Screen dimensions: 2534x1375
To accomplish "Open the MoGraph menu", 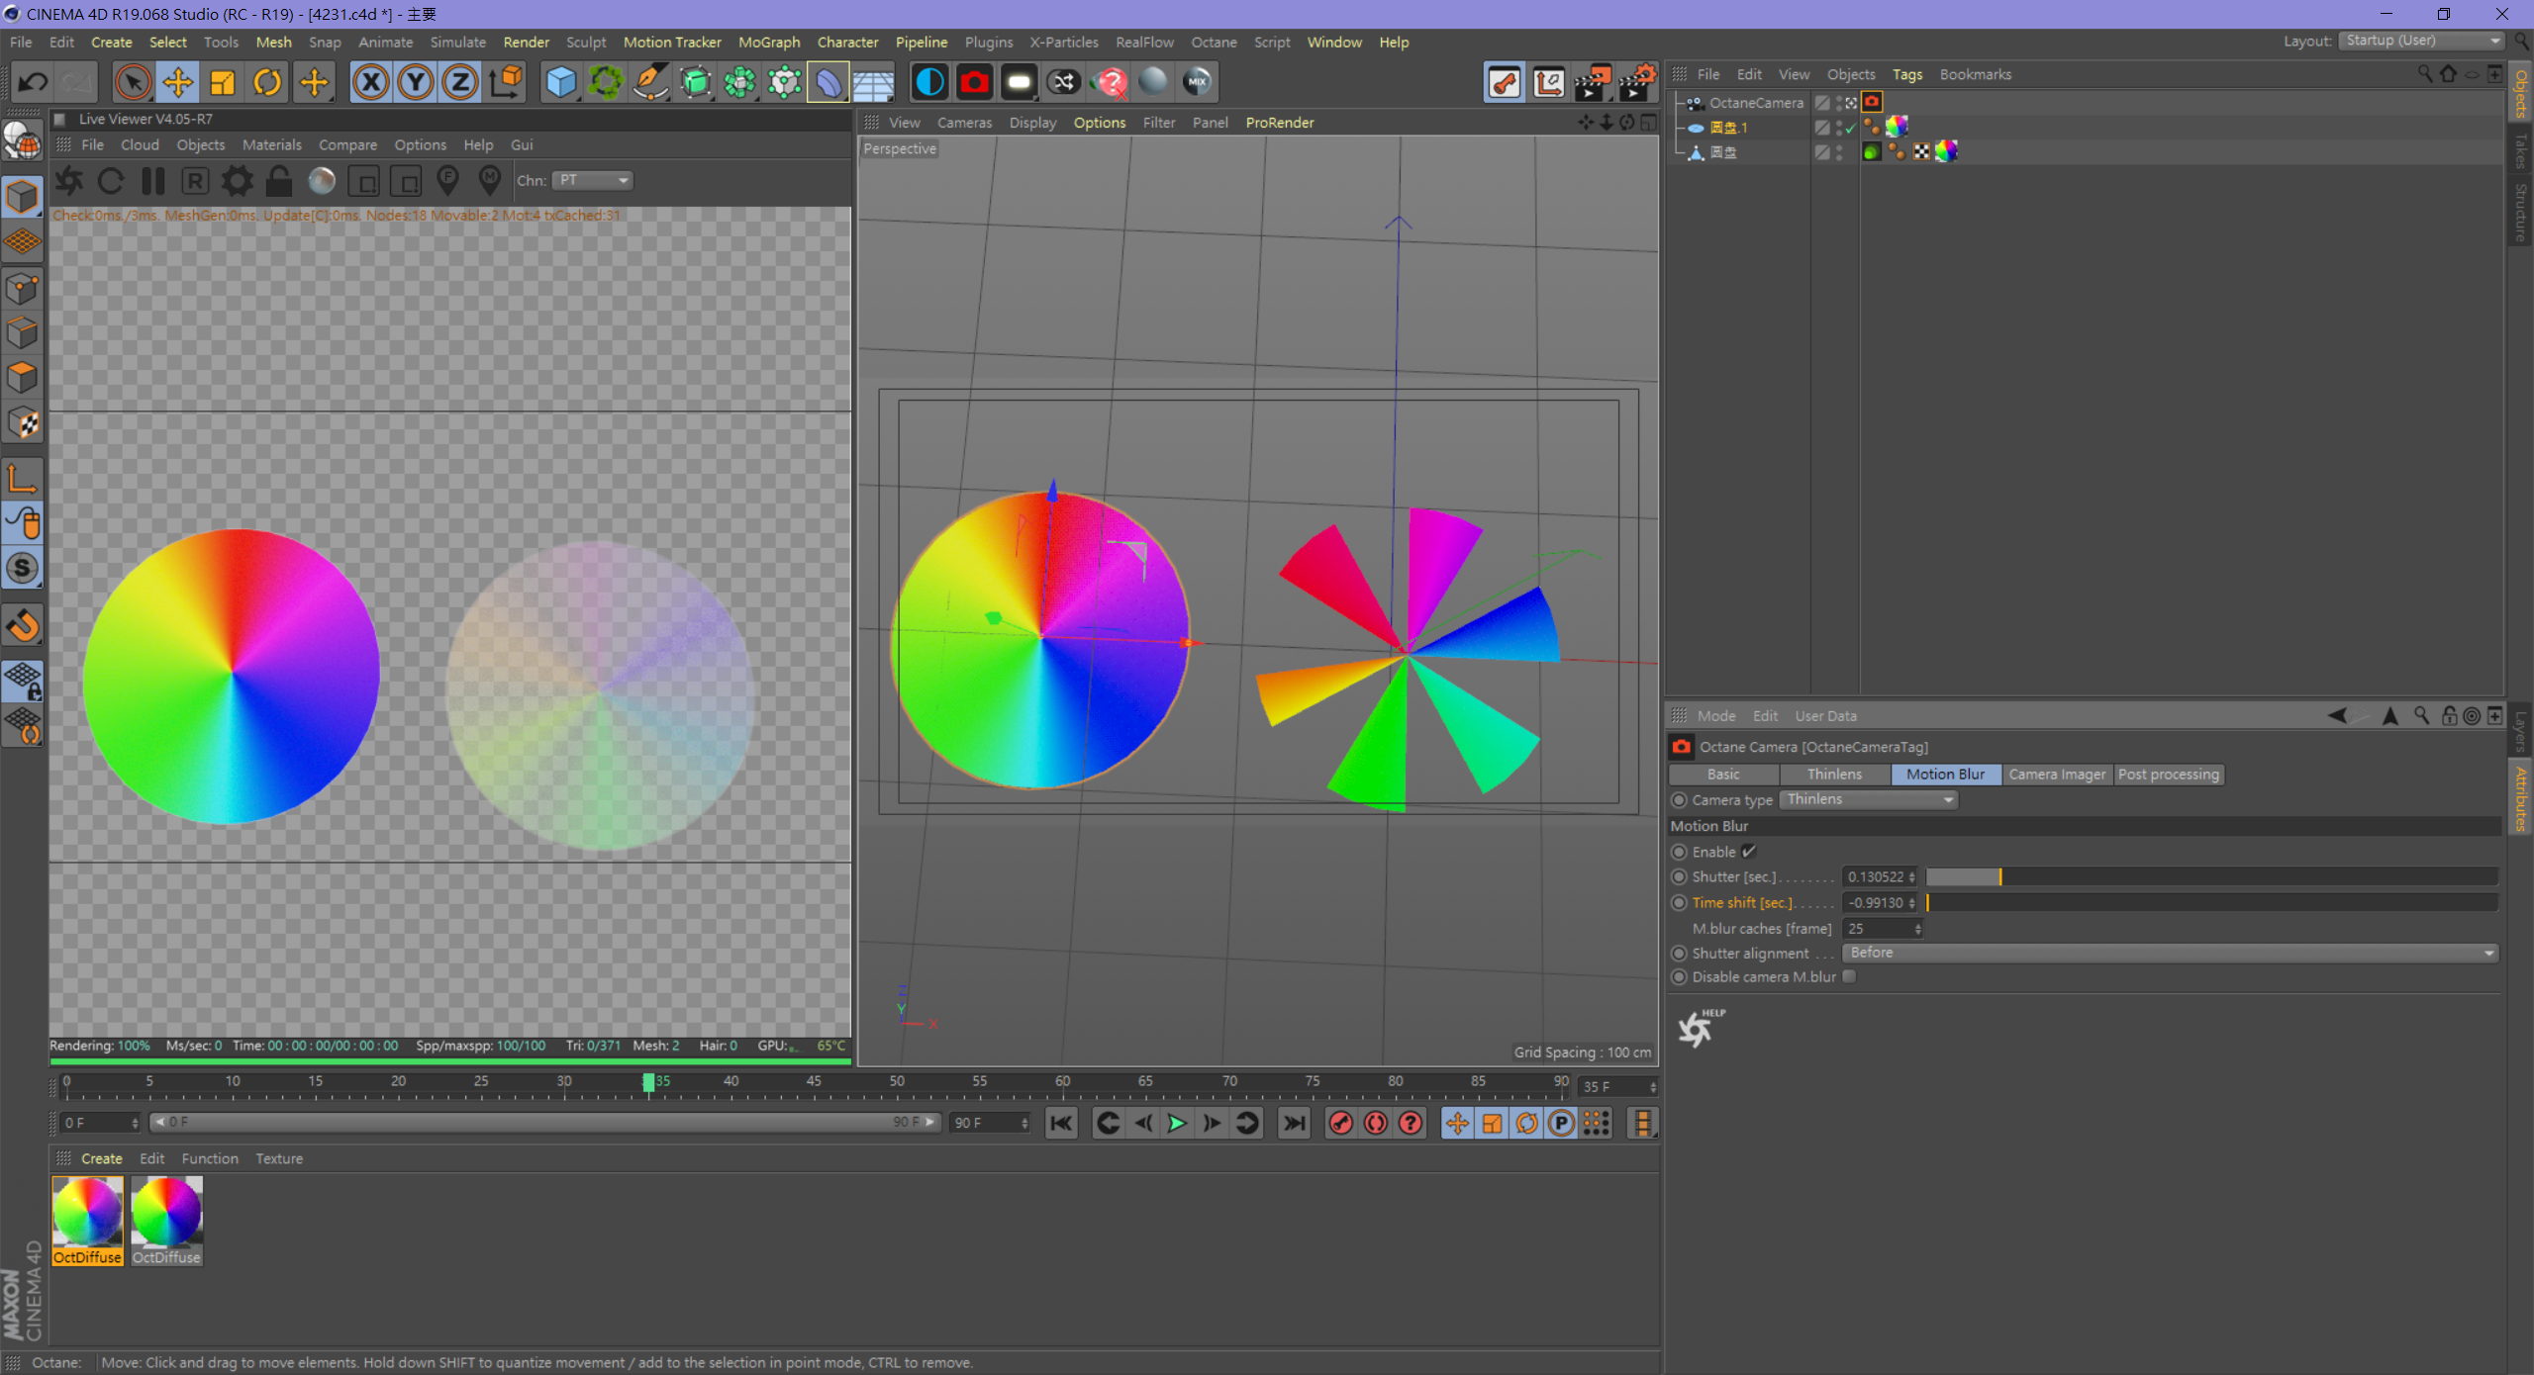I will (x=768, y=43).
